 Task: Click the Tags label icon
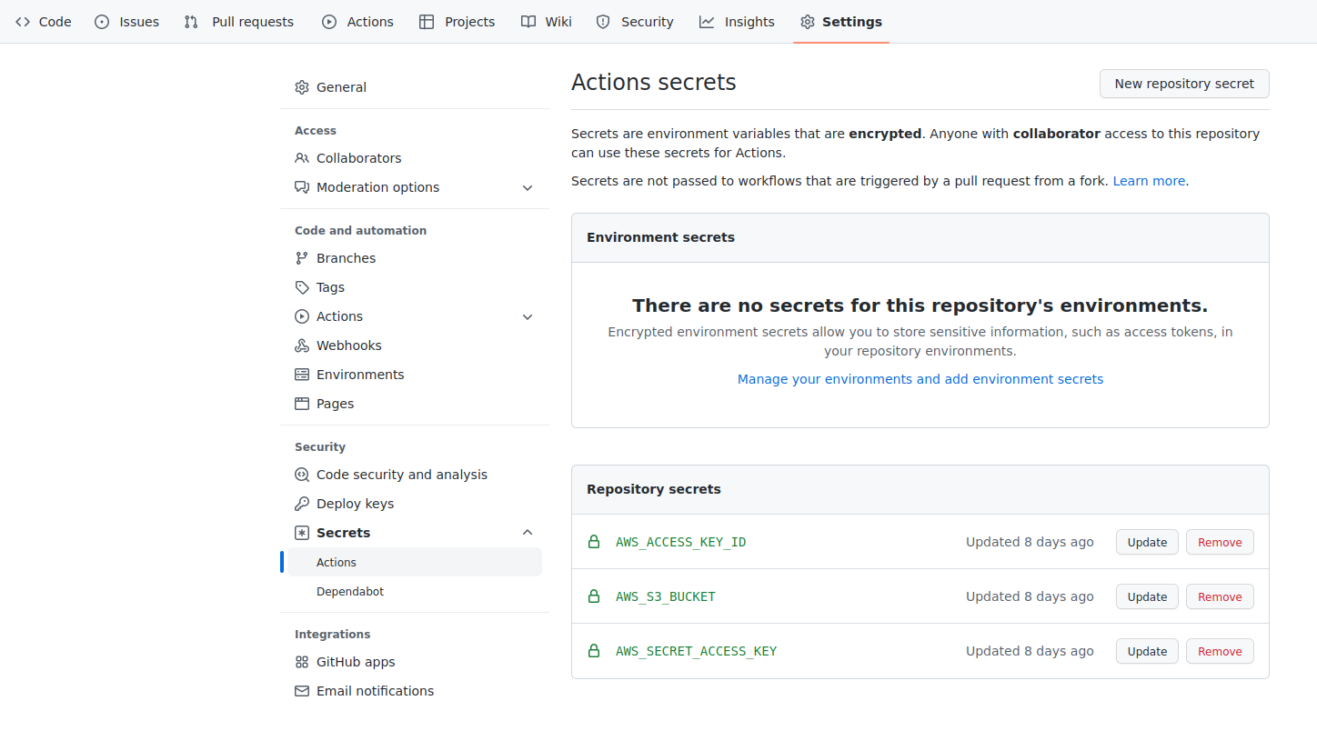302,287
